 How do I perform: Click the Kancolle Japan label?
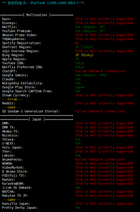pyautogui.click(x=16, y=204)
